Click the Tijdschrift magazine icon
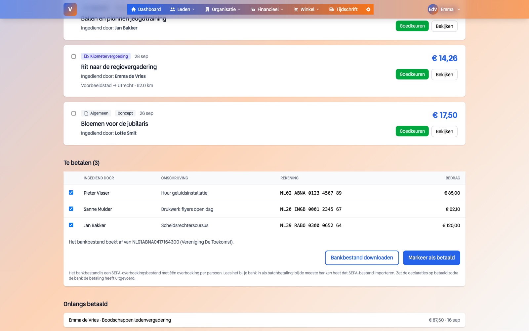Viewport: 529px width, 331px height. pos(332,9)
